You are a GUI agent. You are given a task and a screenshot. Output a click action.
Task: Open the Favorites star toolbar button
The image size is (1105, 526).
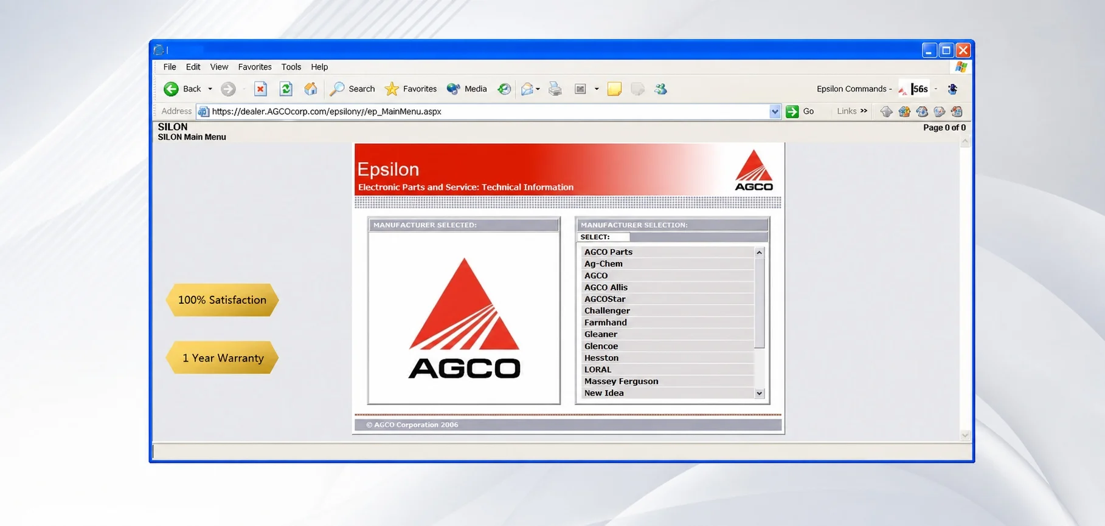coord(410,89)
